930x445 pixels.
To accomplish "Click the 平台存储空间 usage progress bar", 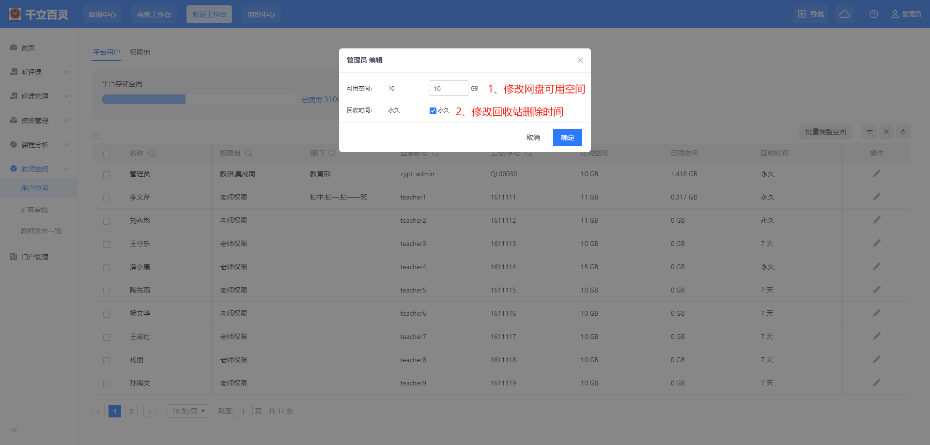I will 199,99.
